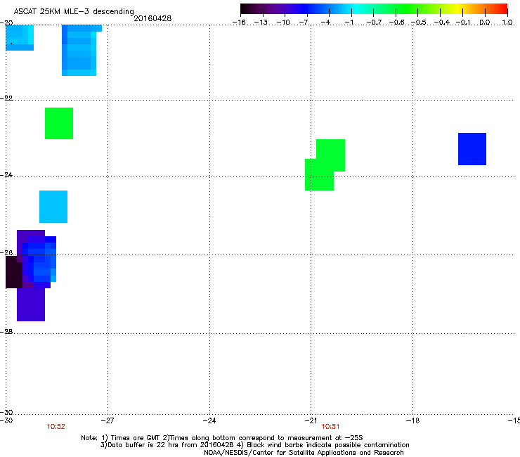The height and width of the screenshot is (457, 520).
Task: Click the color scale label "-4"
Action: pyautogui.click(x=325, y=22)
